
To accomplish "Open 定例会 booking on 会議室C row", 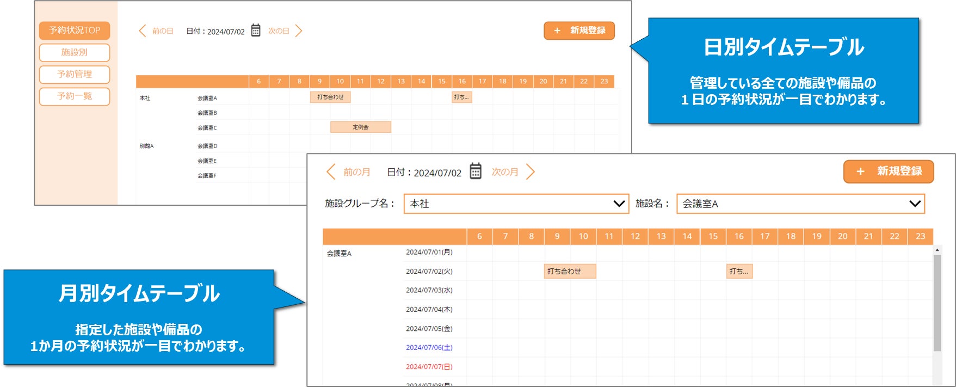I will point(361,127).
